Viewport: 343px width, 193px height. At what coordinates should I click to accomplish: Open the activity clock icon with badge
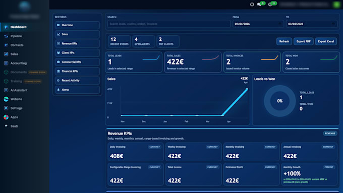pyautogui.click(x=270, y=5)
